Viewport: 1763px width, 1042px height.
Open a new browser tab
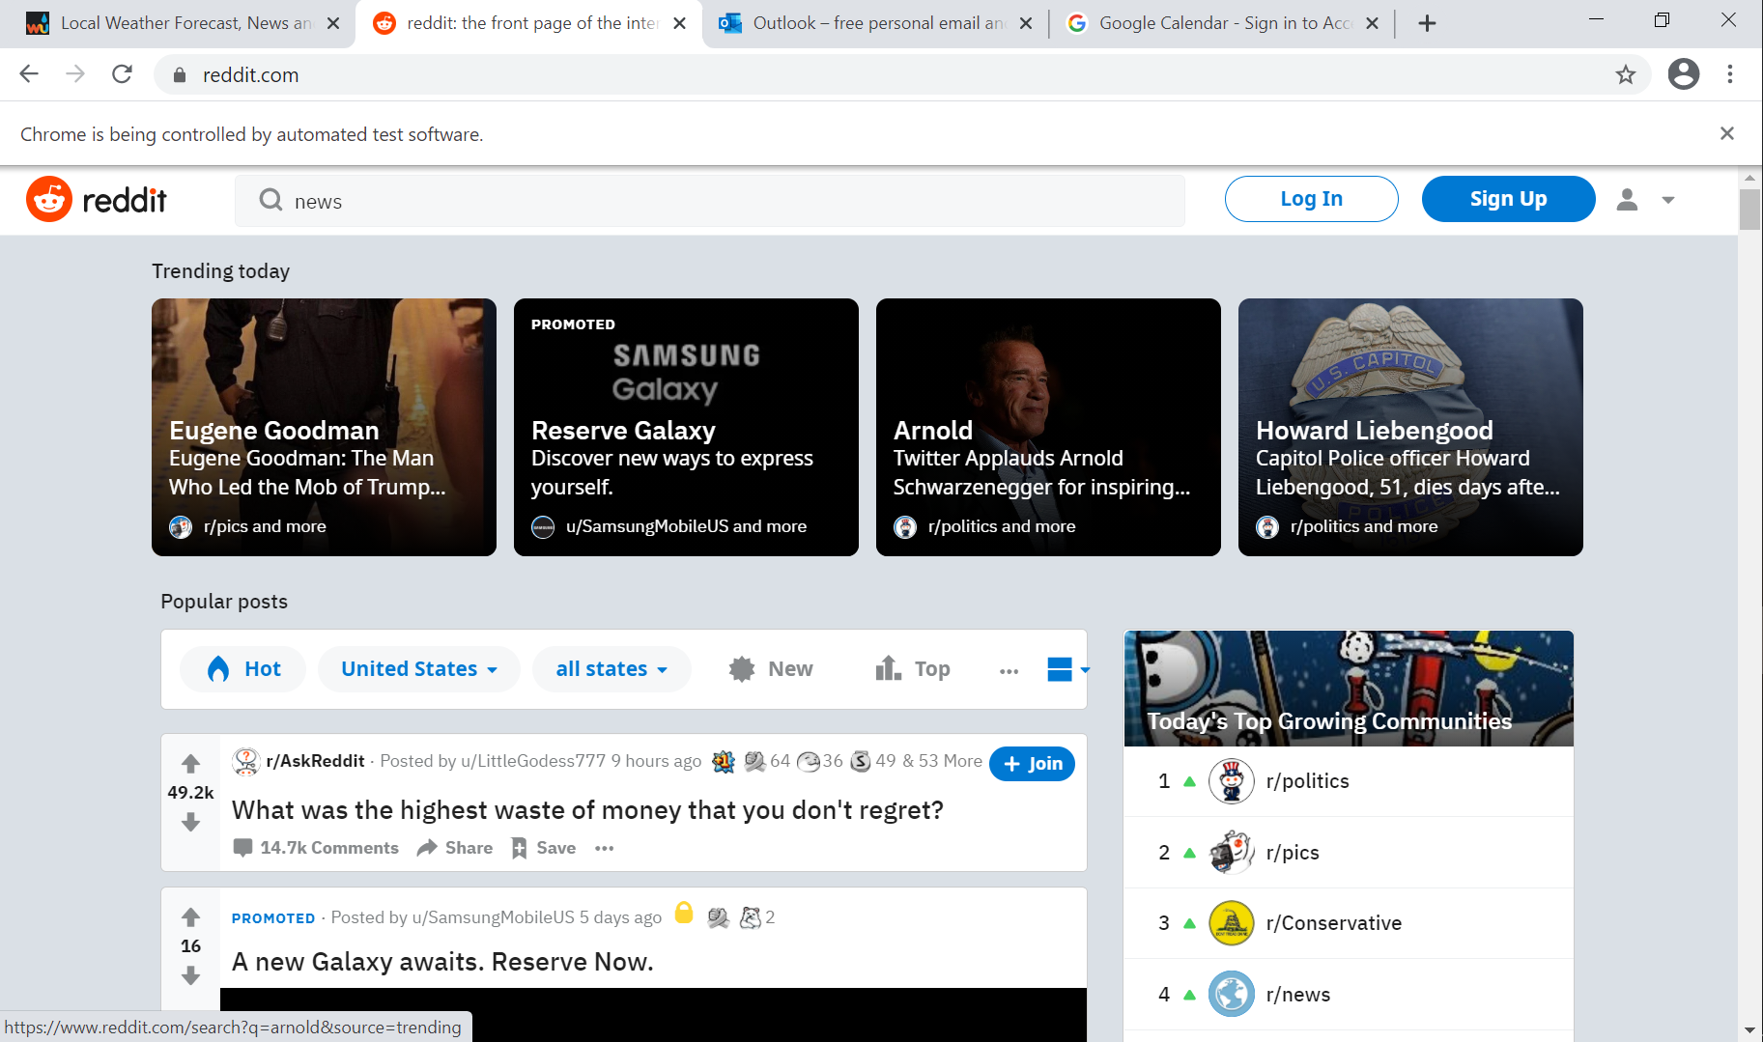pyautogui.click(x=1427, y=23)
